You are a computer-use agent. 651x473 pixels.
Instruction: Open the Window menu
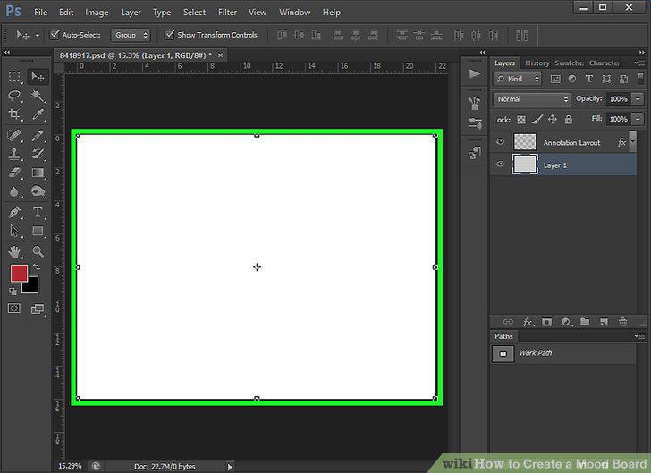[295, 13]
